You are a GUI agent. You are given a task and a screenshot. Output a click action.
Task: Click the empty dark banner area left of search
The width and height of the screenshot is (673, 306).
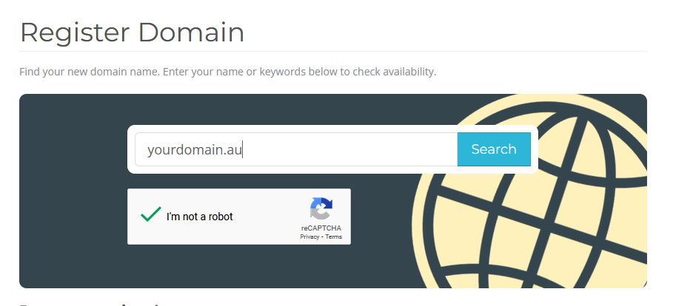(73, 191)
